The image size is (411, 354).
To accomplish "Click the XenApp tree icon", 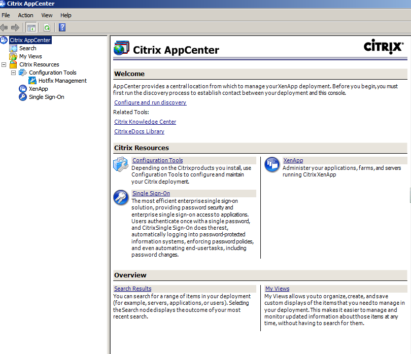I will pyautogui.click(x=23, y=89).
